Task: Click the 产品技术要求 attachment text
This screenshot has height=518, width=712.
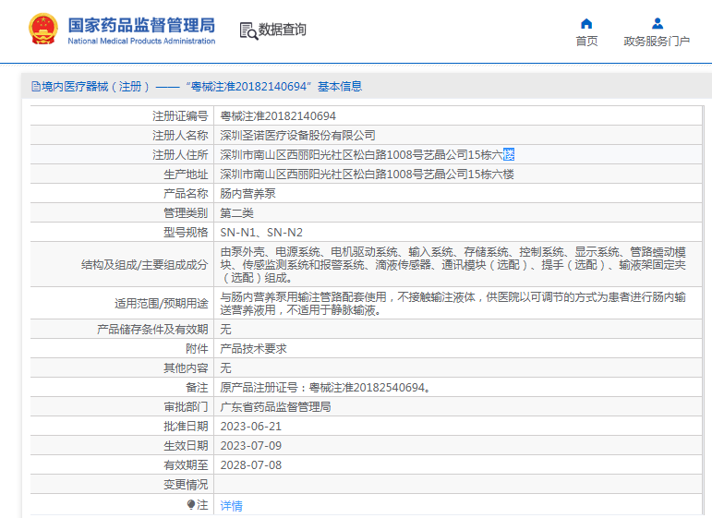Action: coord(253,349)
